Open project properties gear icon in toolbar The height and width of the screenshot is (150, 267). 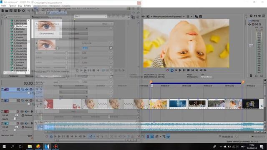tap(23, 11)
